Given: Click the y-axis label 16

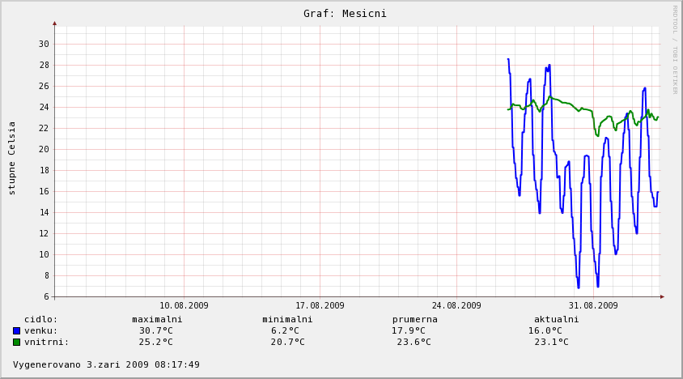Looking at the screenshot, I should pos(44,191).
